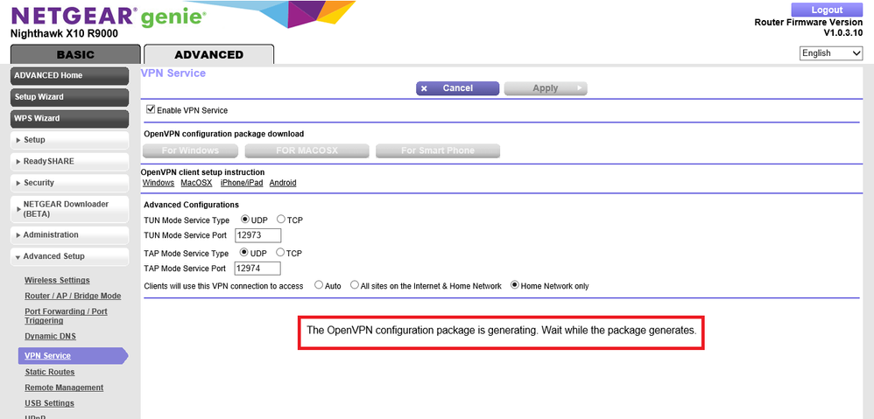Open Remote Management page
This screenshot has height=419, width=874.
64,388
